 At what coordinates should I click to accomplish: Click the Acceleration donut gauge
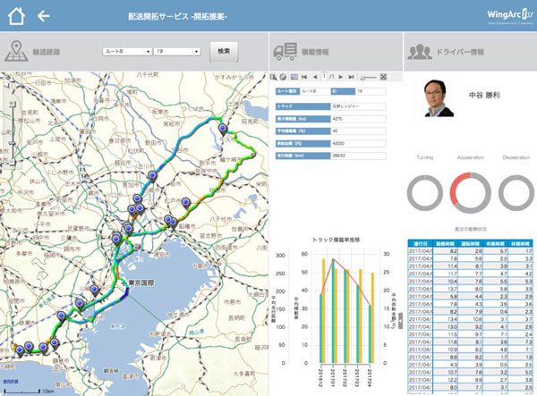tap(470, 193)
